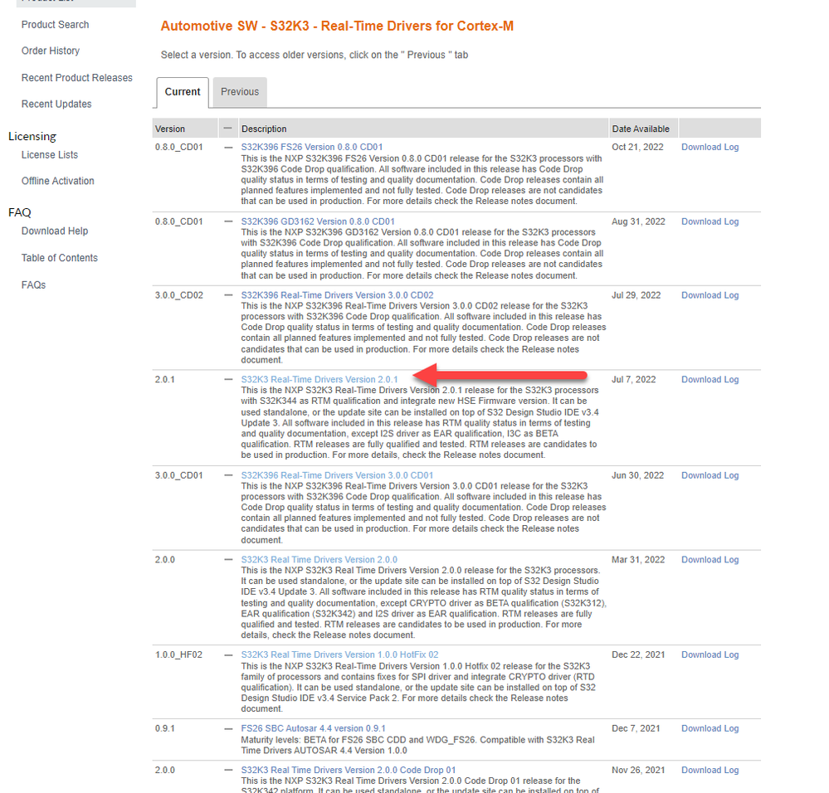Select the 0.9.1 version cell

pyautogui.click(x=164, y=728)
